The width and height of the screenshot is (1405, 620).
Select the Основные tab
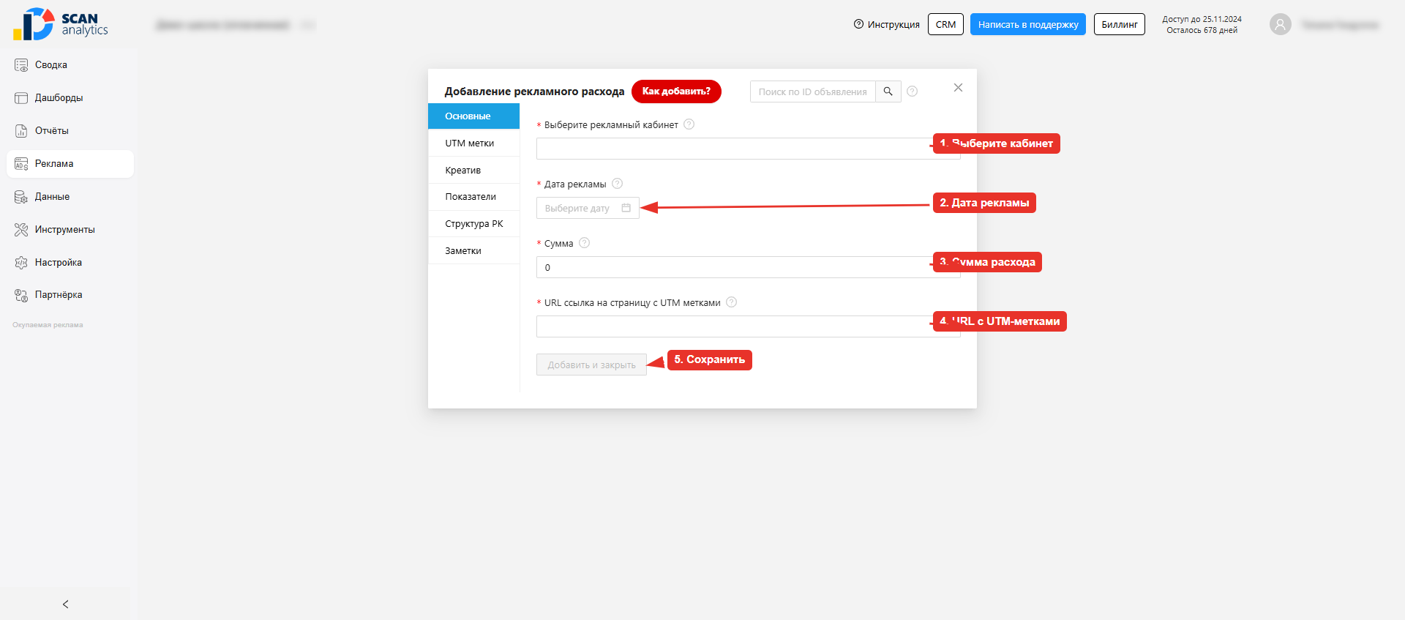point(473,116)
